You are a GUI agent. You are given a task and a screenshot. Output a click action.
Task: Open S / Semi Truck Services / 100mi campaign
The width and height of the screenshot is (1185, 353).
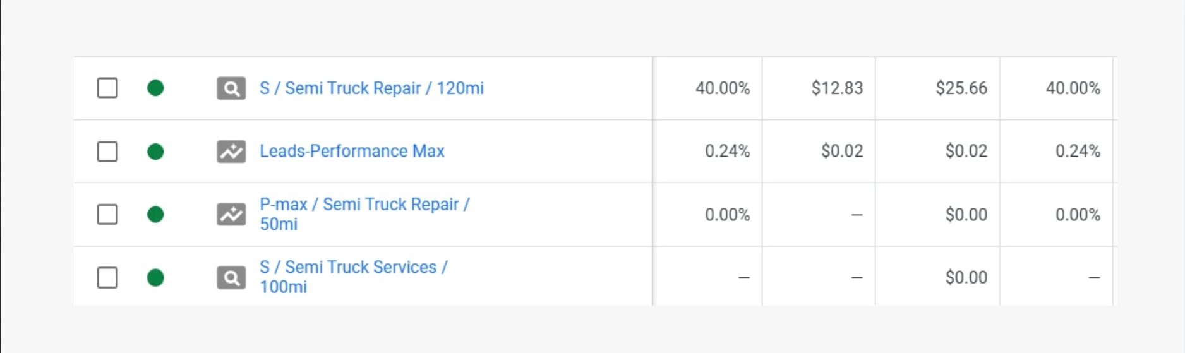pos(353,268)
